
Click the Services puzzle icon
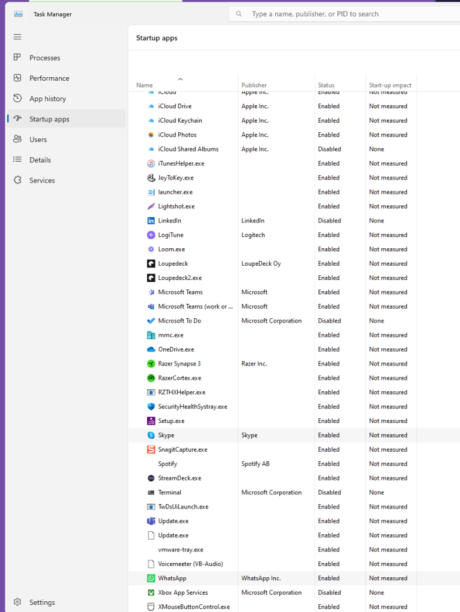(x=17, y=180)
